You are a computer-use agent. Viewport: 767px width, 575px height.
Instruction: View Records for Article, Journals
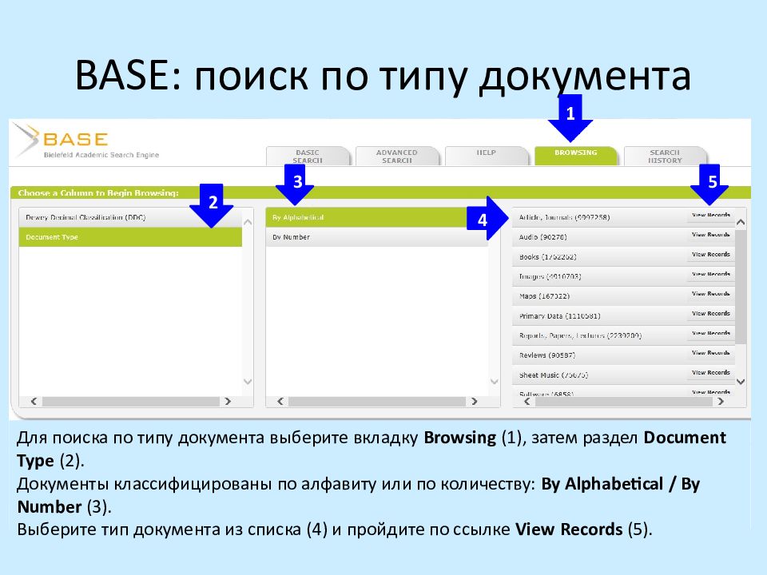coord(711,215)
